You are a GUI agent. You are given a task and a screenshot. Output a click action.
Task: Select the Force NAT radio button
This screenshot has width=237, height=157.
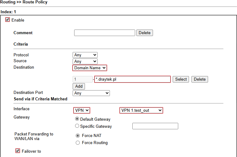tap(78, 135)
